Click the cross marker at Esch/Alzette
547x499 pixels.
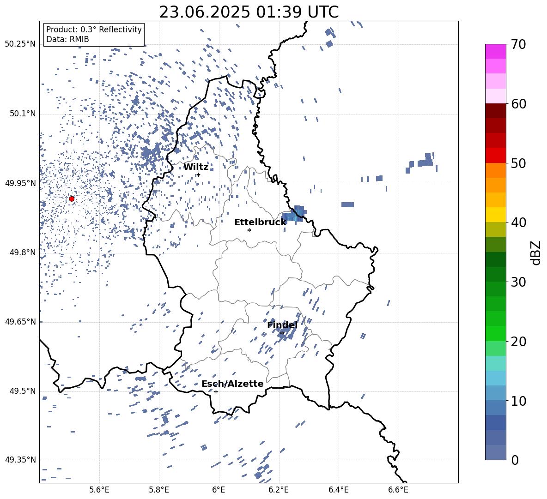216,391
